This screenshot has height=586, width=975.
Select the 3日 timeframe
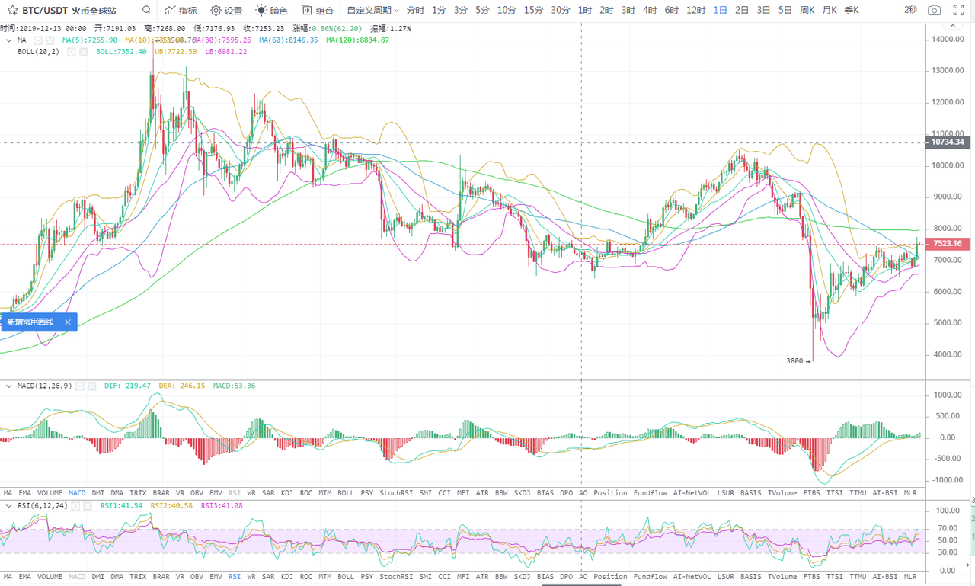pyautogui.click(x=764, y=11)
